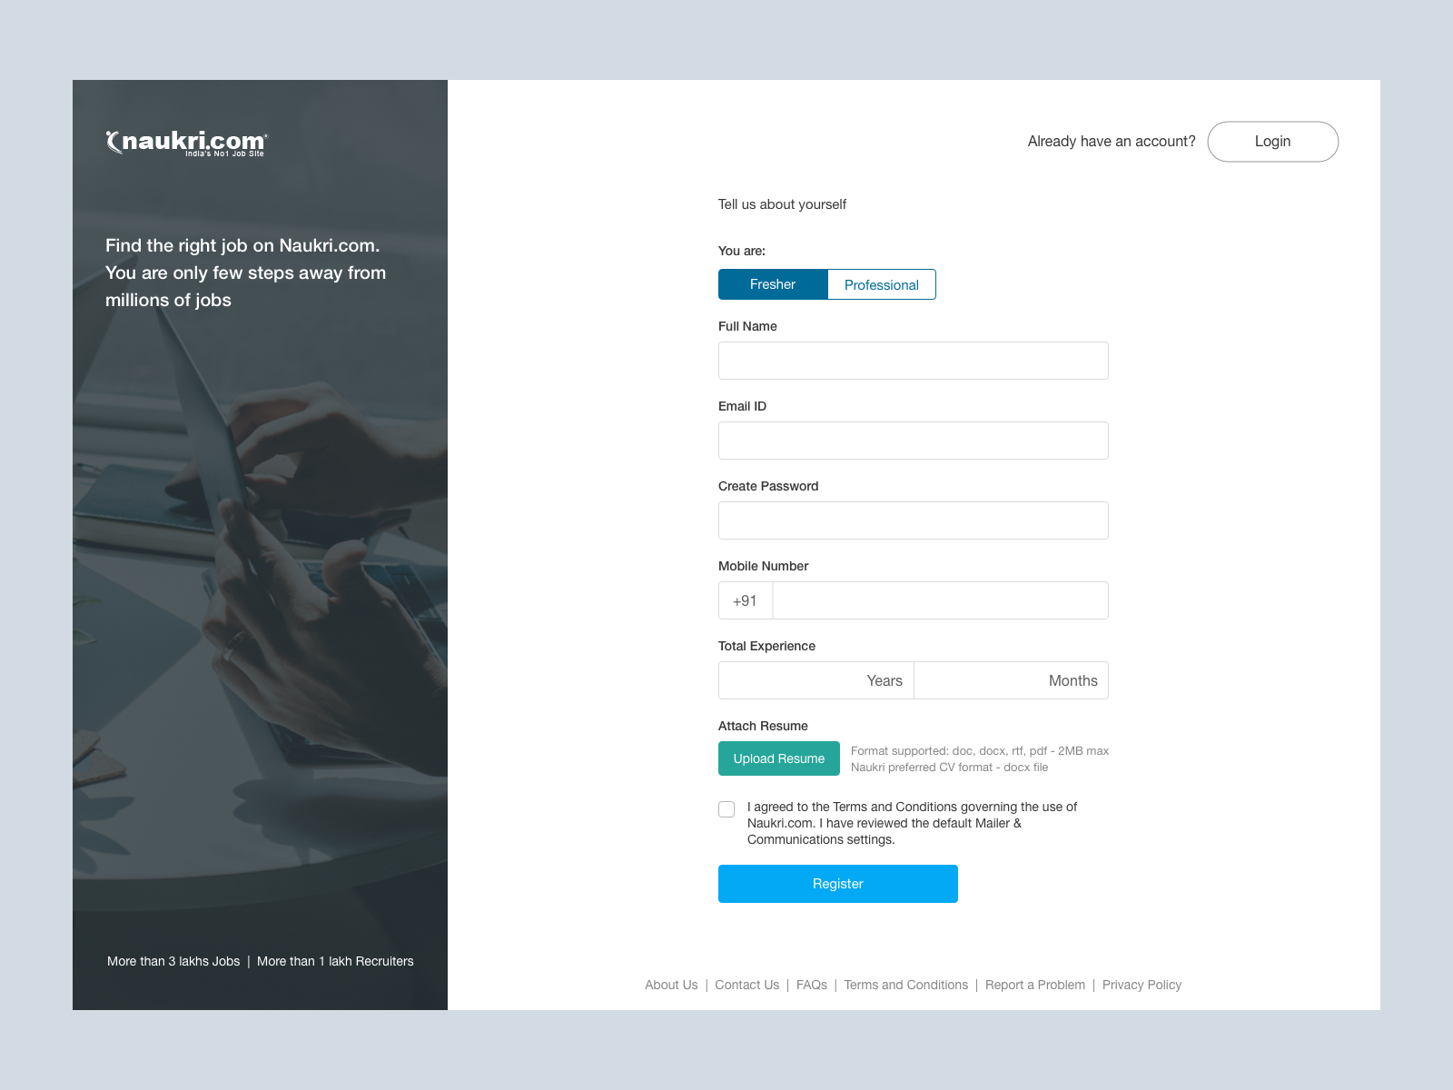Click the Login button

(x=1272, y=142)
